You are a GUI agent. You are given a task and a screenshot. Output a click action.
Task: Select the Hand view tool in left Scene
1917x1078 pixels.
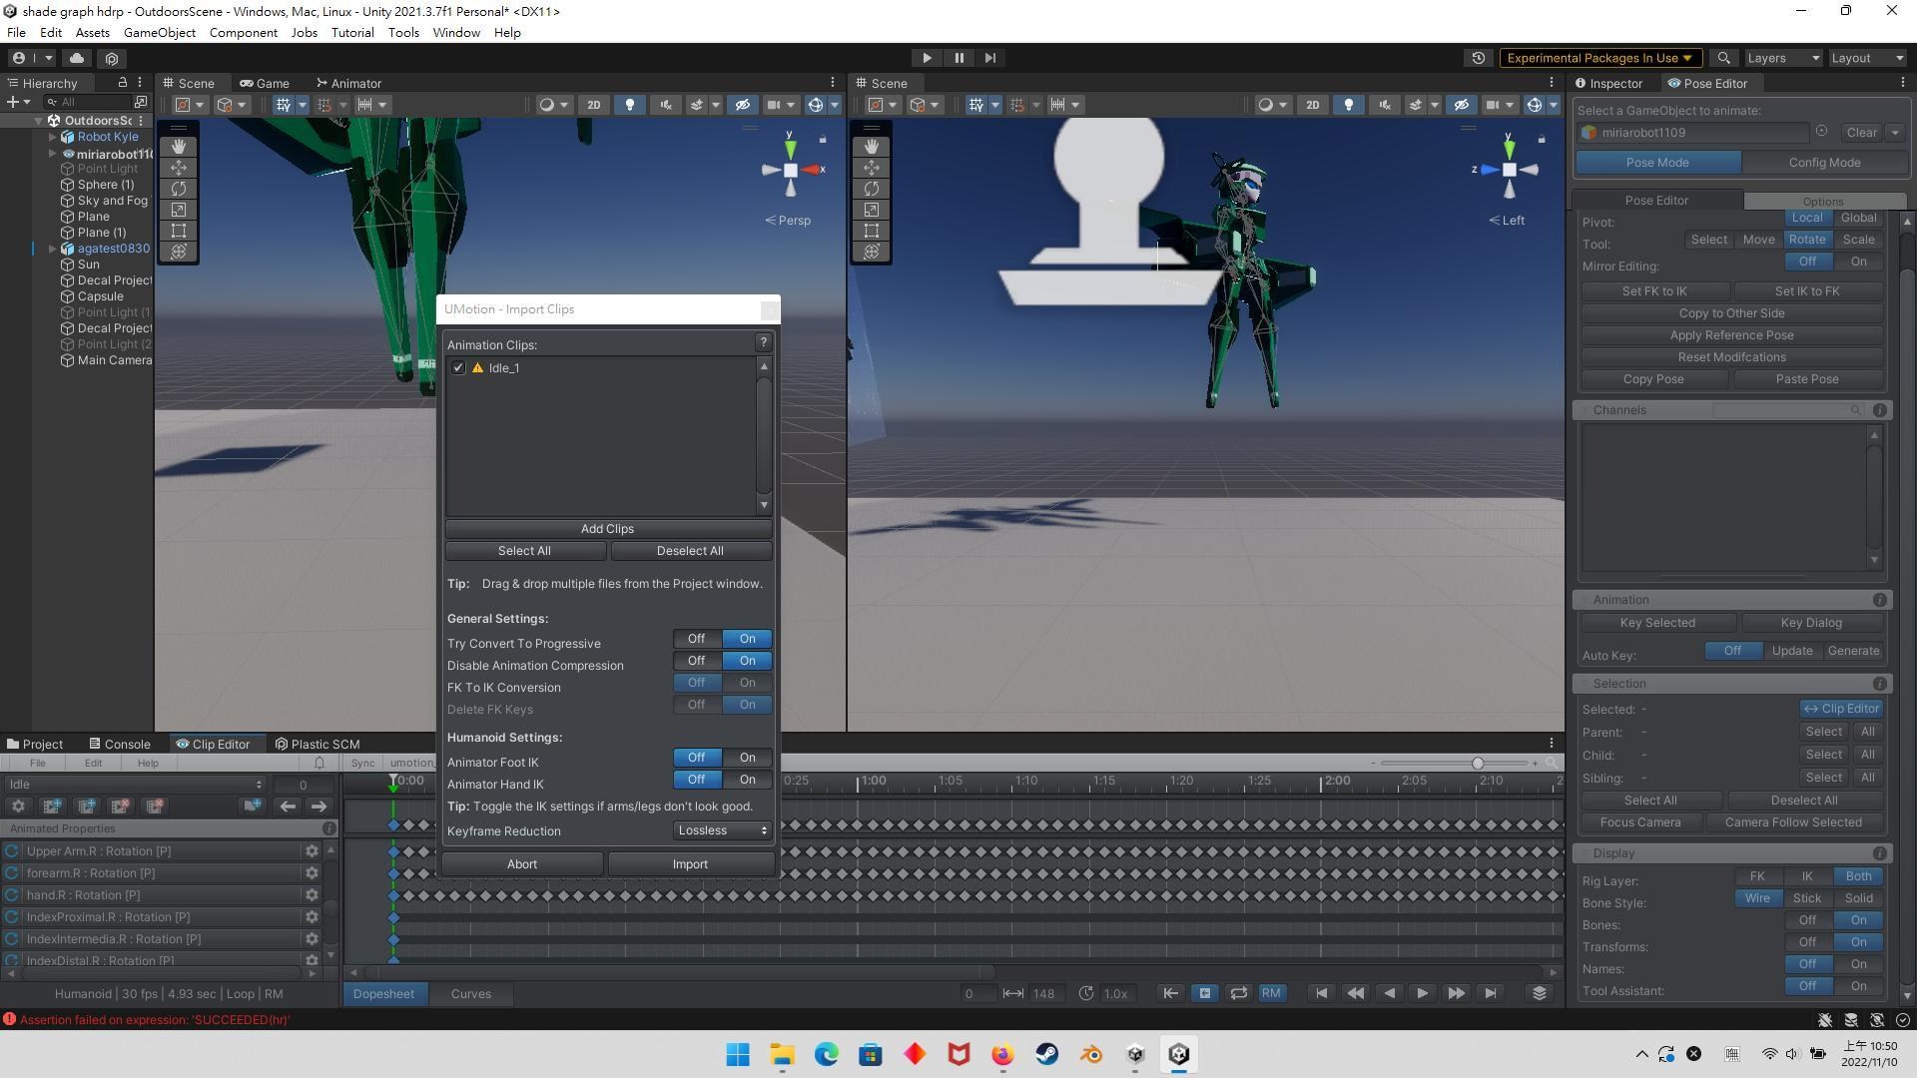click(179, 147)
